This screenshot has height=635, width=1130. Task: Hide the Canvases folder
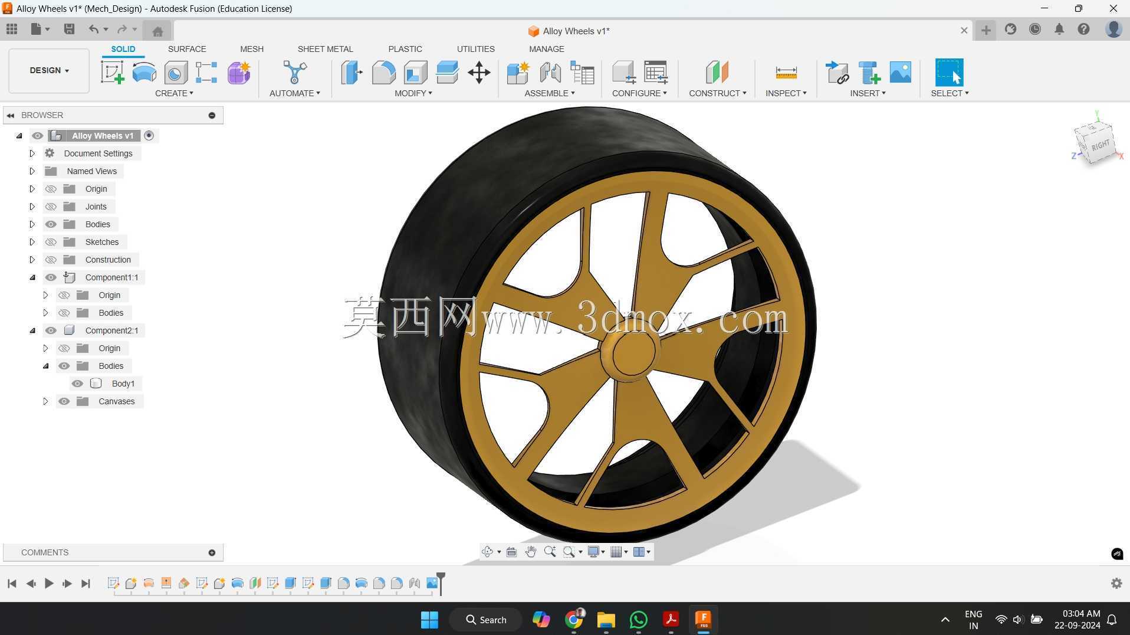pos(64,401)
